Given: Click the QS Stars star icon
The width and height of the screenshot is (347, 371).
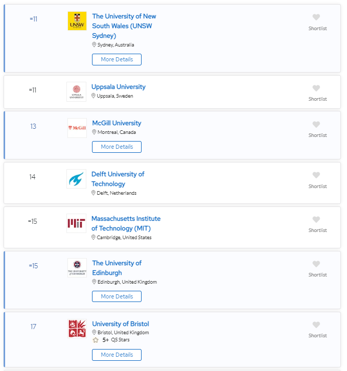Looking at the screenshot, I should tap(95, 339).
